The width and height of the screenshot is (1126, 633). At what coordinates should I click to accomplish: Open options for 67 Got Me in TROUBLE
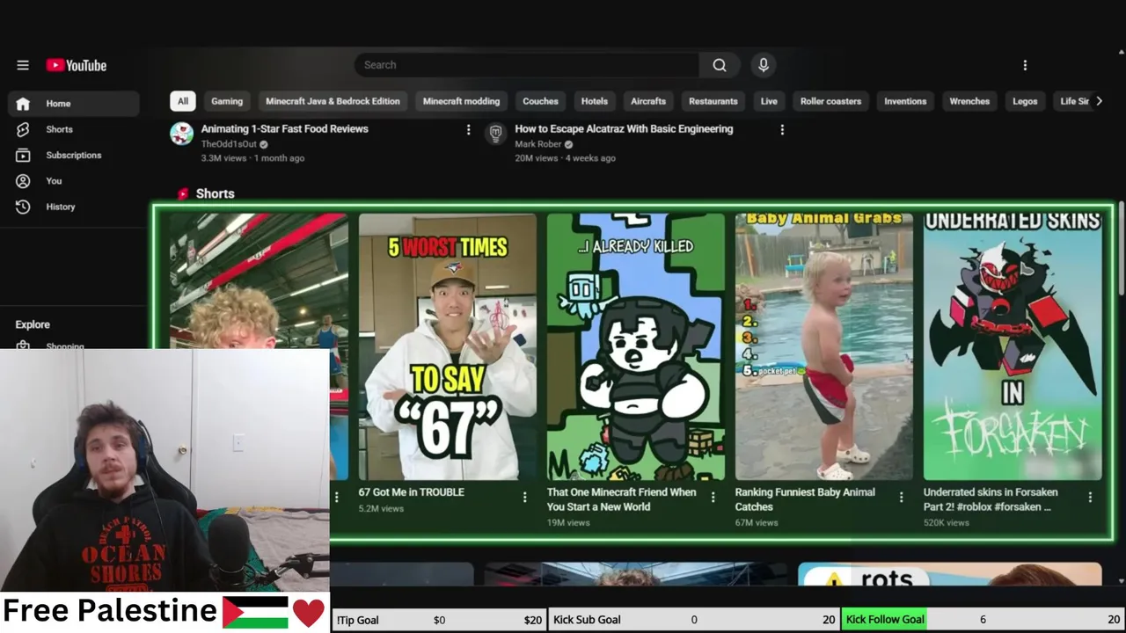[525, 498]
